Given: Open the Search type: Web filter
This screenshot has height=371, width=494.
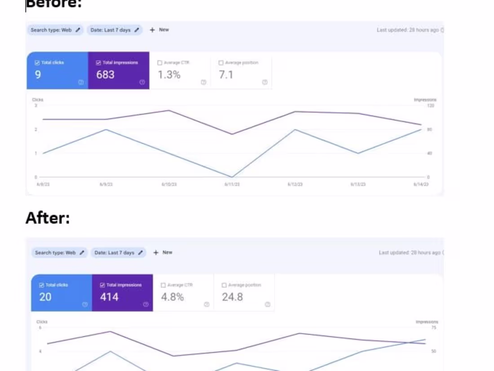Looking at the screenshot, I should (54, 30).
